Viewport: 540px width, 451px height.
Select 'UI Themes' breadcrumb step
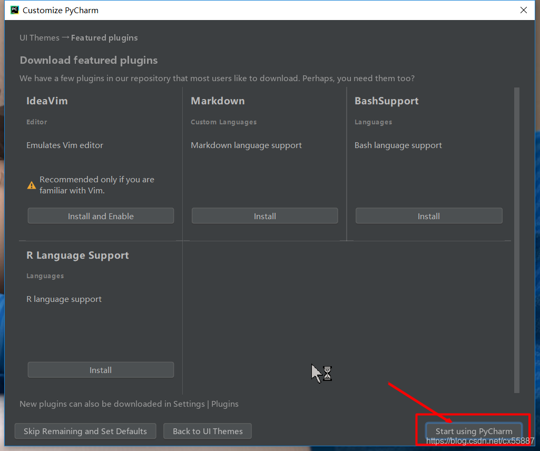[40, 37]
